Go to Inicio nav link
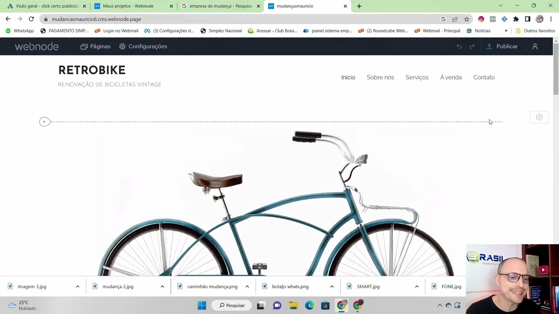Screen dimensions: 559x314 coord(348,77)
